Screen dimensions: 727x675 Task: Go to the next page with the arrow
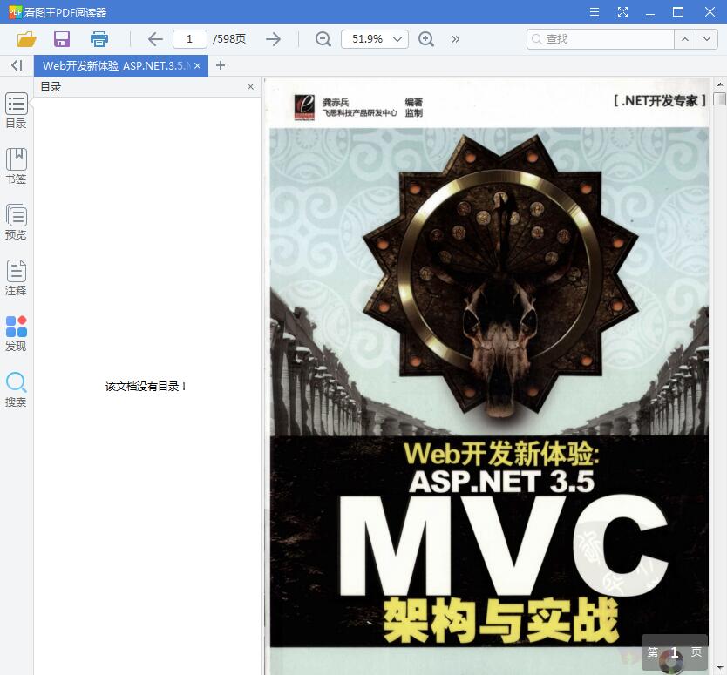(x=273, y=39)
